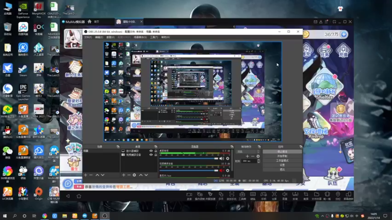
Task: Open OBS 场景集合(S) menu
Action: (x=140, y=37)
